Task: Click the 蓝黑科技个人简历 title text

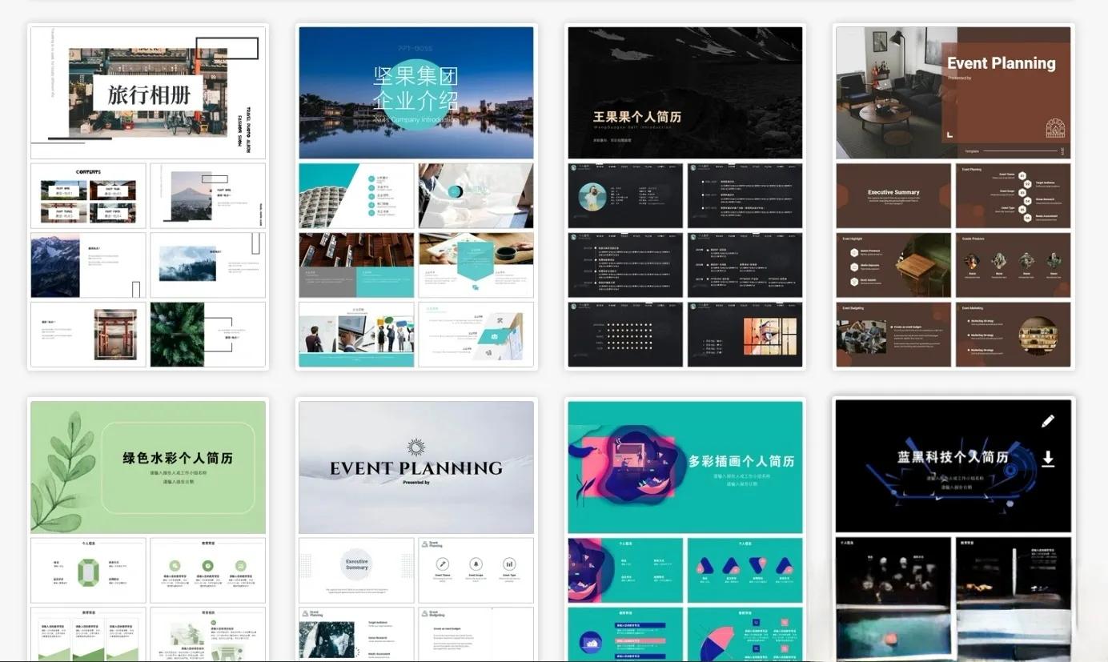Action: 952,457
